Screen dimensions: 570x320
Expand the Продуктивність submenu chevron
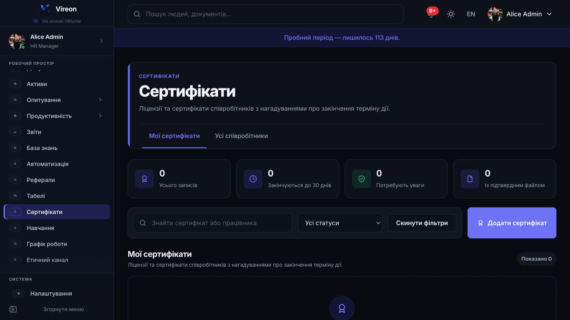tap(100, 116)
